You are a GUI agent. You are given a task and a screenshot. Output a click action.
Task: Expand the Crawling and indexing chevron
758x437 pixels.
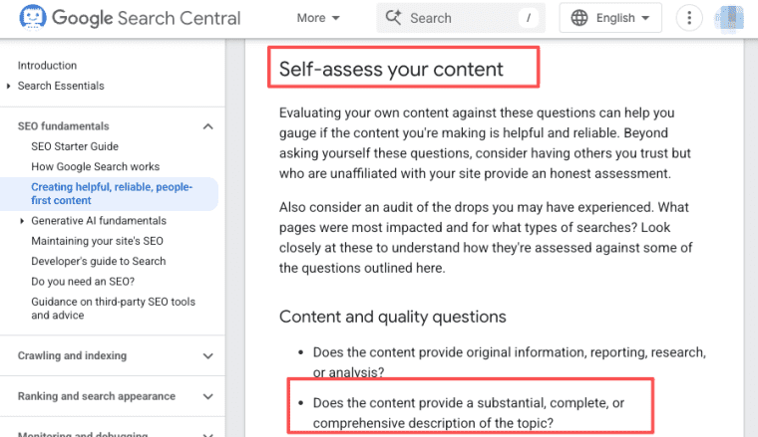[207, 356]
